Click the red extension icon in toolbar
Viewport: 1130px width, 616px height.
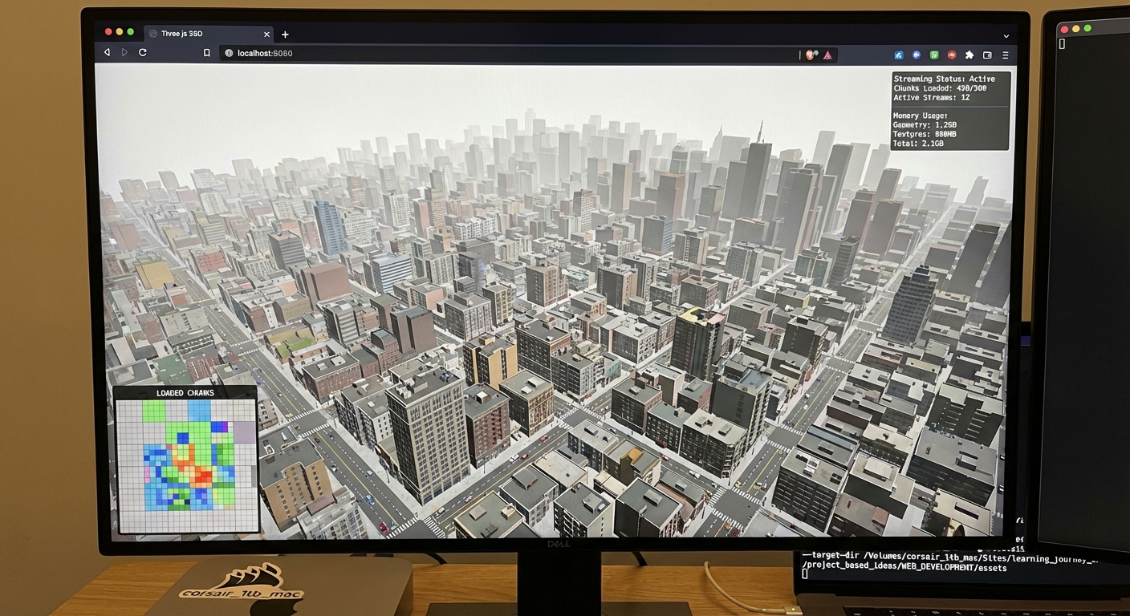coord(952,55)
